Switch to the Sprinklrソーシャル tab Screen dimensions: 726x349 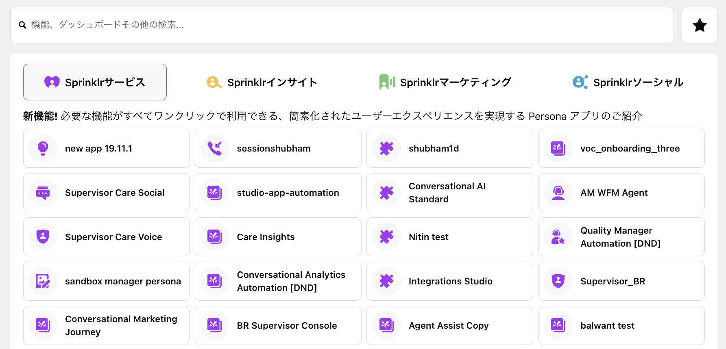click(628, 82)
